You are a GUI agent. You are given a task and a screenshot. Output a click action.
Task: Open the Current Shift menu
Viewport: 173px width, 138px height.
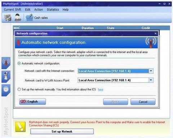13,9
